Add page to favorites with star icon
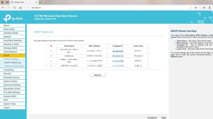The width and height of the screenshot is (213, 119). click(196, 8)
